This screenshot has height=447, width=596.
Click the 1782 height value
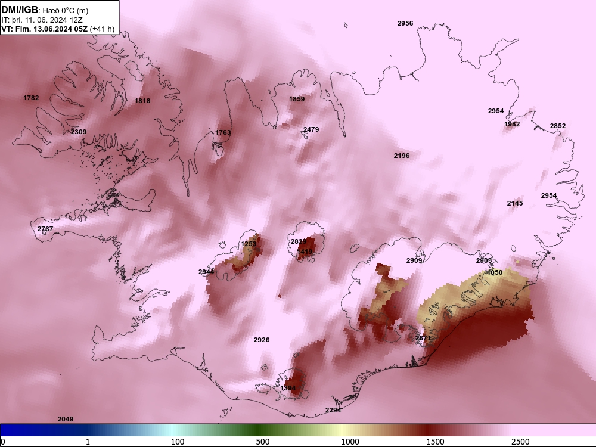click(31, 98)
